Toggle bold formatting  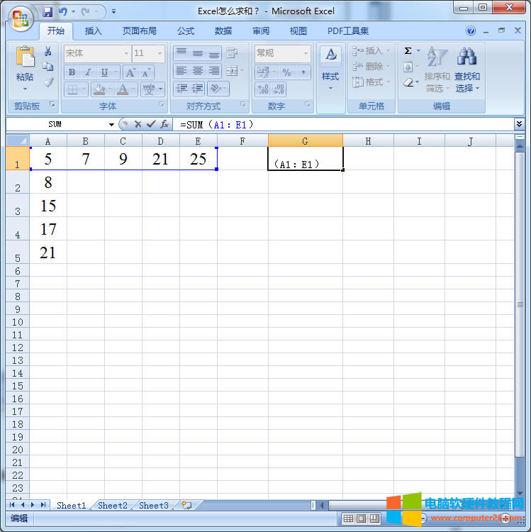(72, 72)
